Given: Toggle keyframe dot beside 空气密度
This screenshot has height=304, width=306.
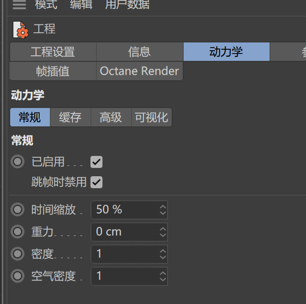Looking at the screenshot, I should click(x=18, y=276).
